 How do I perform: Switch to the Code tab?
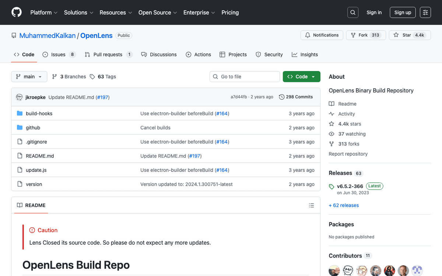24,54
